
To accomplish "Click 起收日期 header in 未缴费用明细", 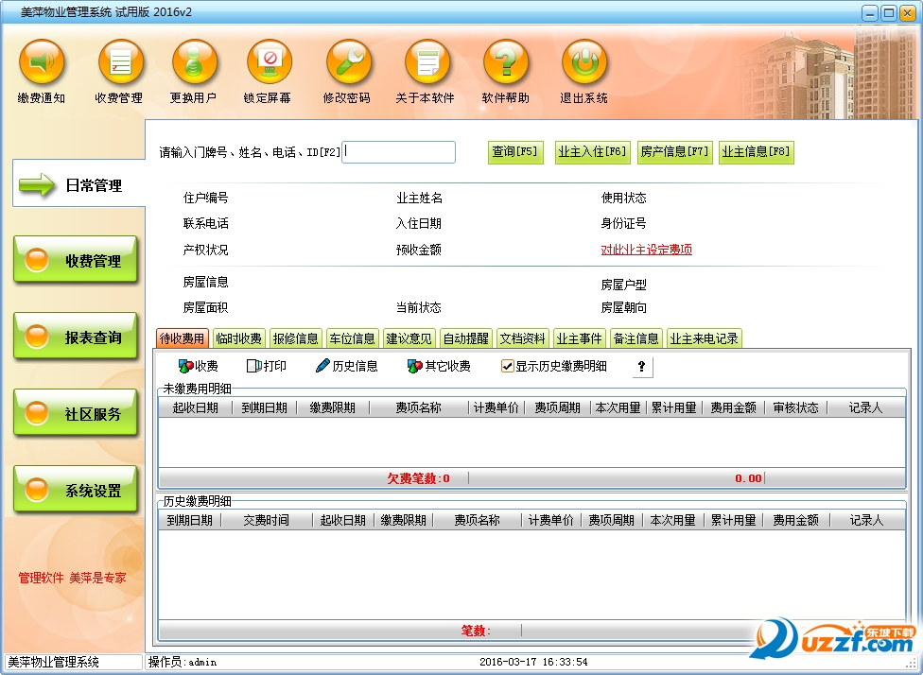I will coord(196,407).
